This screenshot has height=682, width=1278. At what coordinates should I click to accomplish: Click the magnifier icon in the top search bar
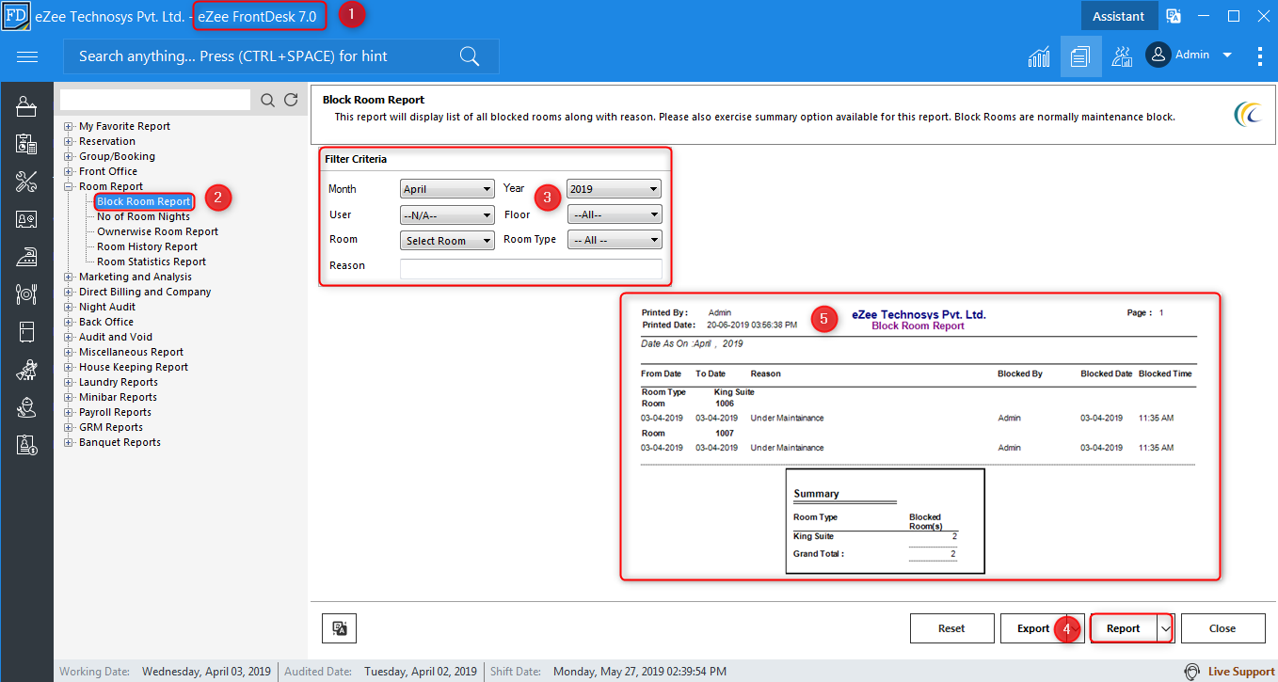click(x=470, y=56)
